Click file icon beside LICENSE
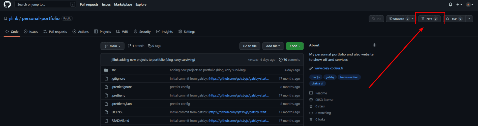Image resolution: width=478 pixels, height=126 pixels. pos(106,112)
